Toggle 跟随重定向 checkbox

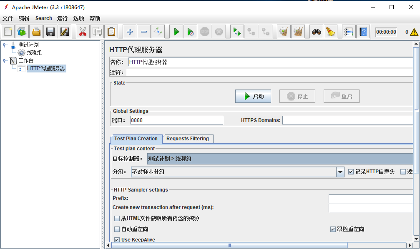[333, 229]
